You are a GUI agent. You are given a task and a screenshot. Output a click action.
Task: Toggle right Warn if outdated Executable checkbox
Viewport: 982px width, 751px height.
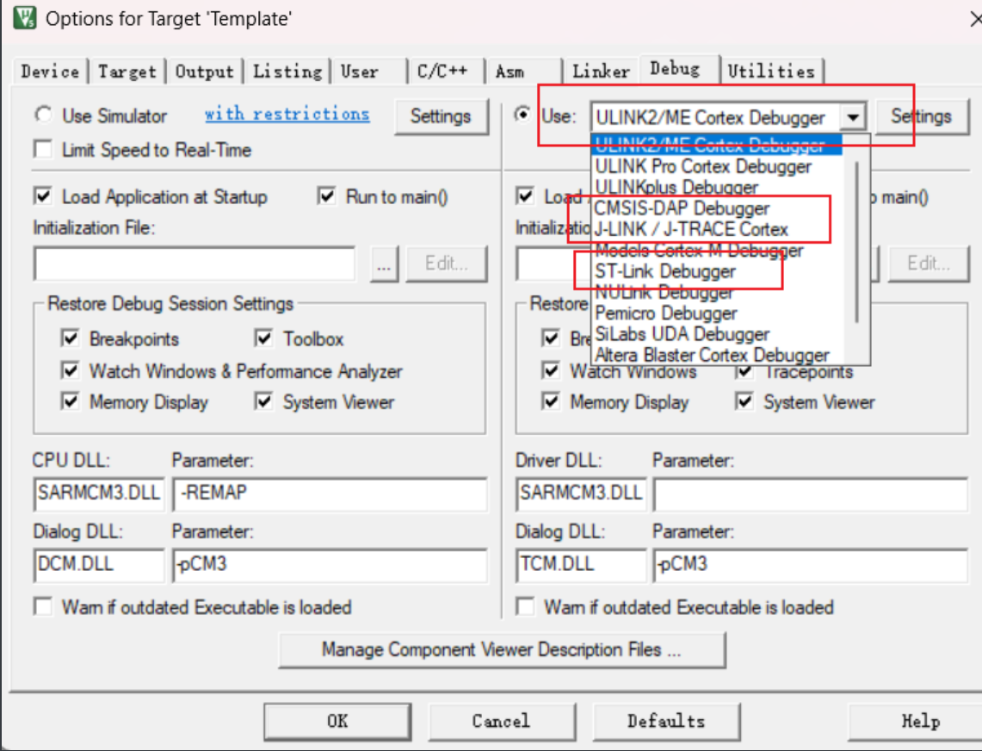pos(525,607)
